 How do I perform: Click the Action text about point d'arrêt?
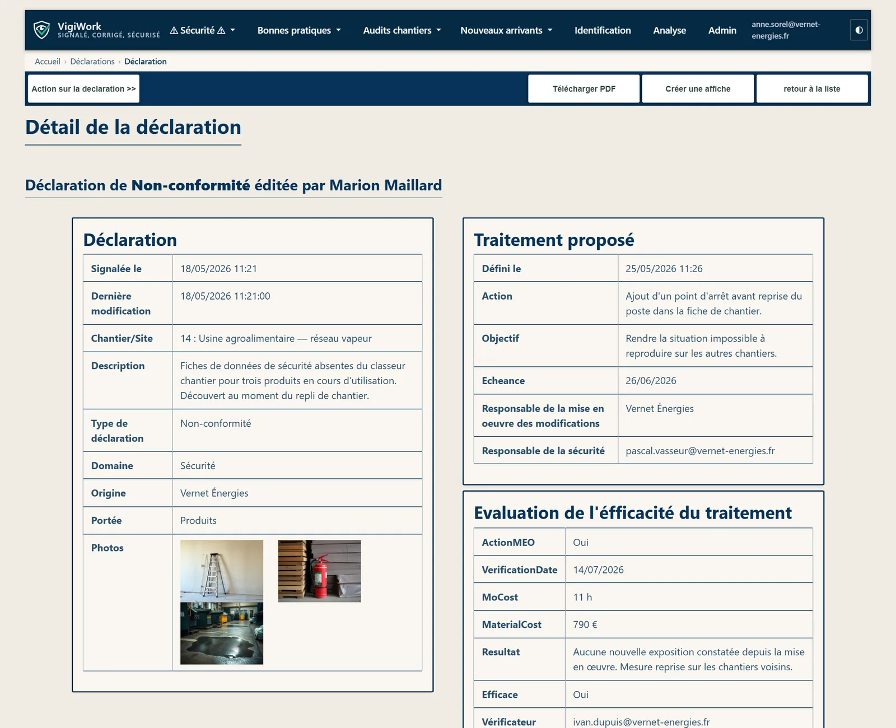tap(714, 304)
